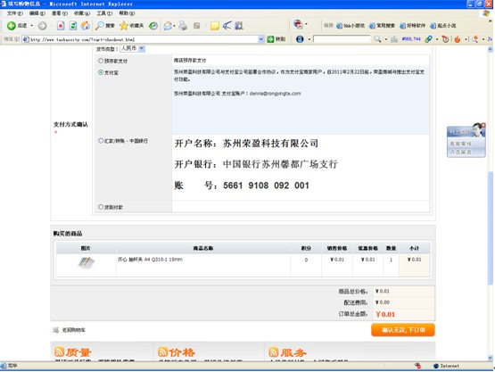Click the yellow note toolbar icon
495x372 pixels.
click(x=215, y=26)
